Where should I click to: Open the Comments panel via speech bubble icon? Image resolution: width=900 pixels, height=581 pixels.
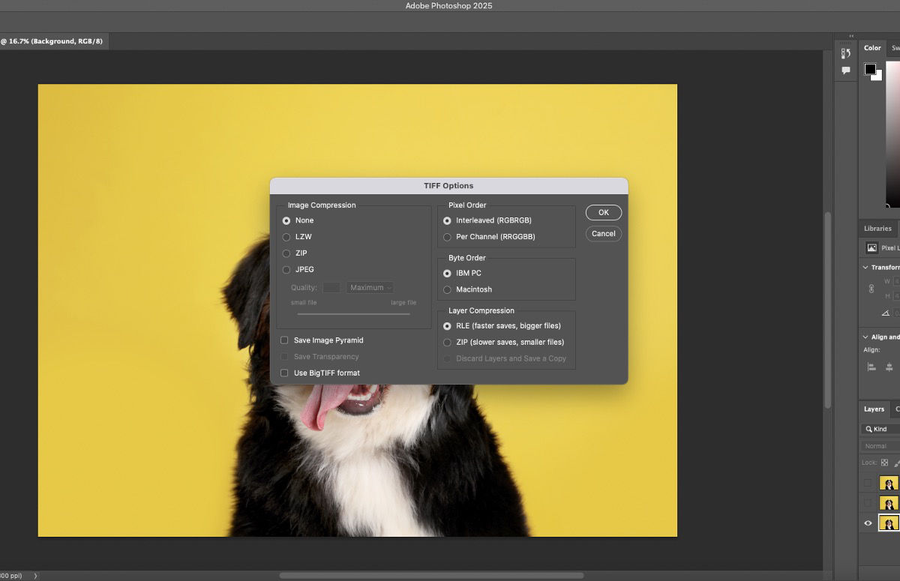coord(846,70)
